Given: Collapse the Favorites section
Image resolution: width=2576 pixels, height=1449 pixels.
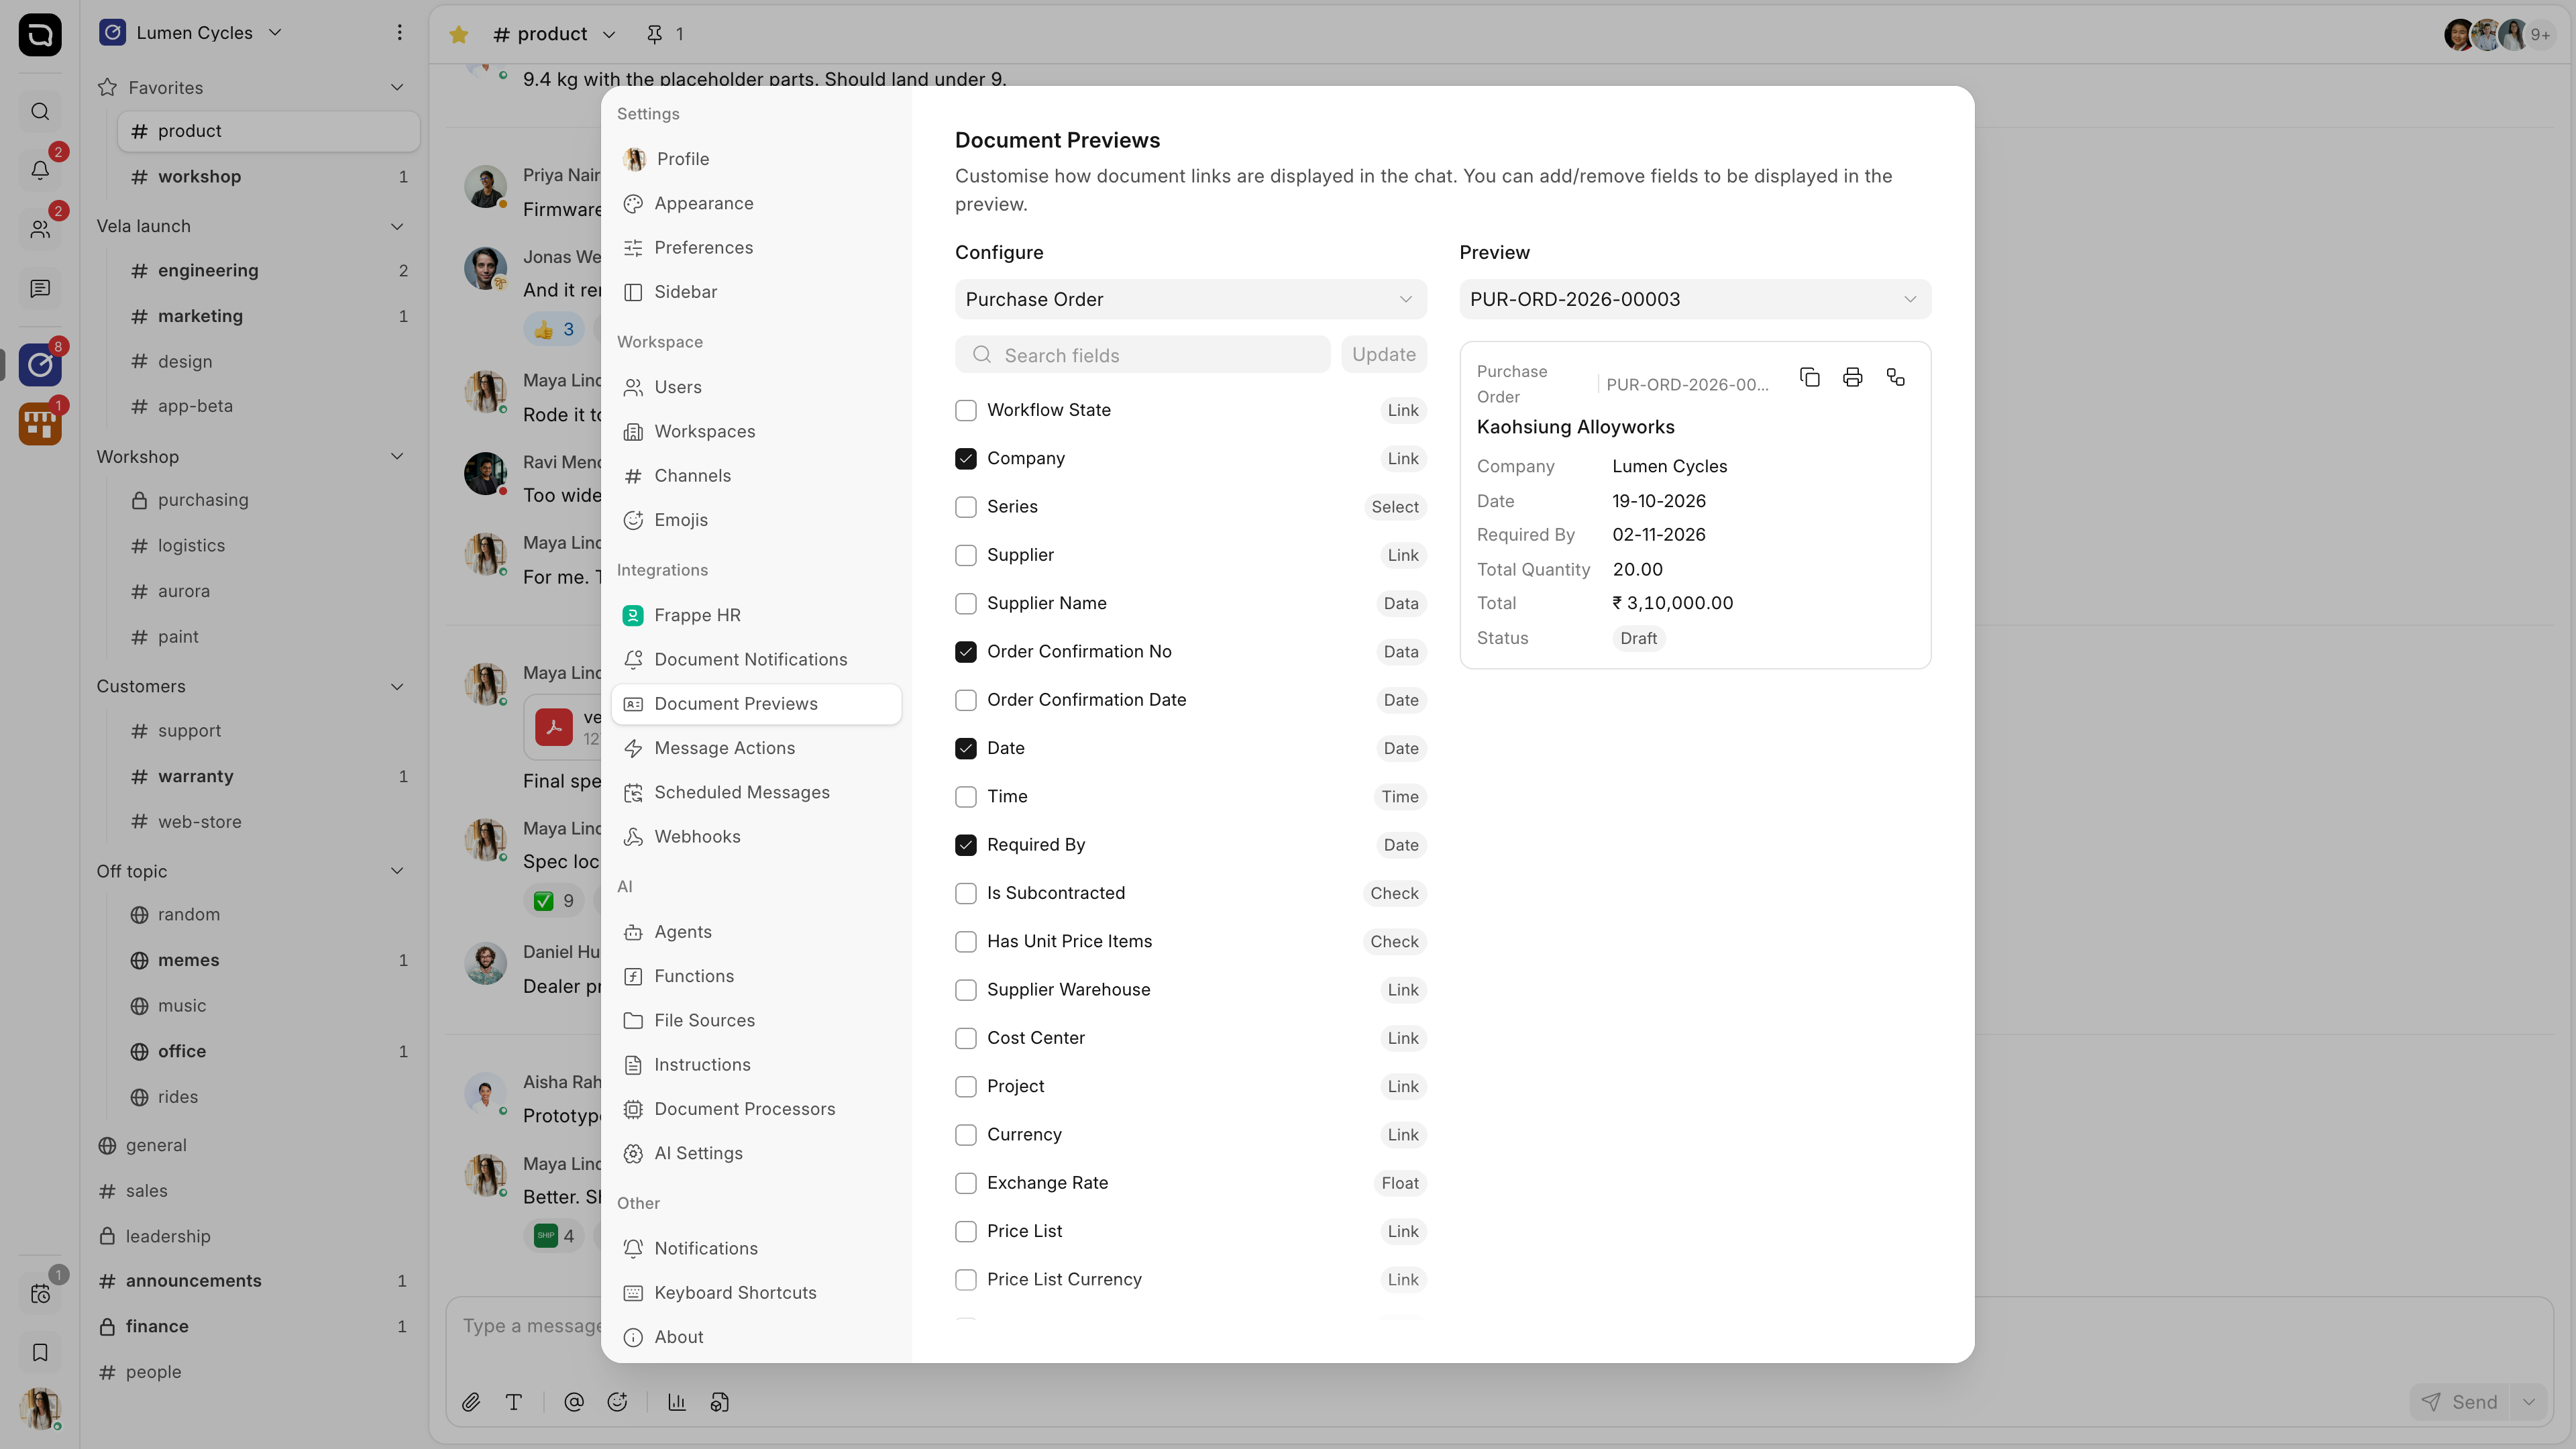Looking at the screenshot, I should 397,87.
